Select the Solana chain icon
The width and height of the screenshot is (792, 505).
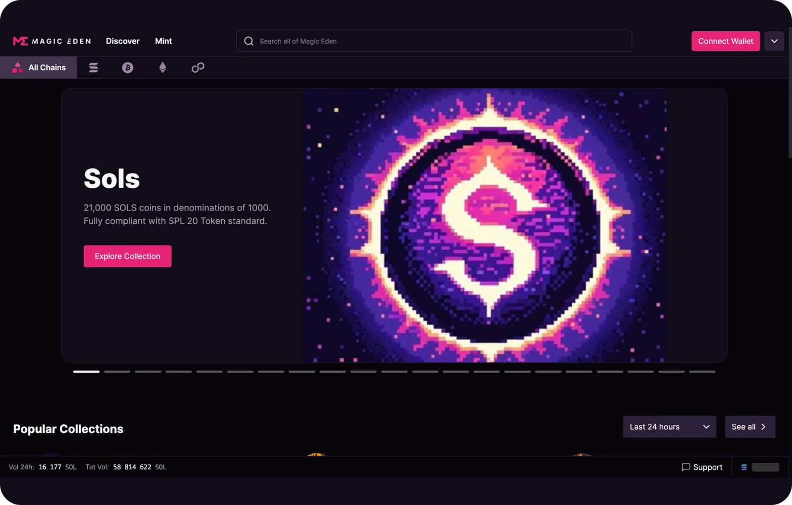click(94, 67)
